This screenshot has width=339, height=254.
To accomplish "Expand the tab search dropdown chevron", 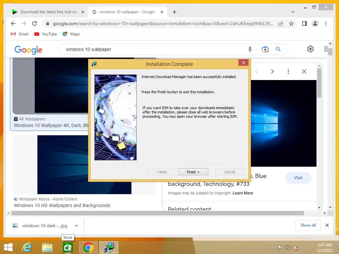I will tap(293, 12).
